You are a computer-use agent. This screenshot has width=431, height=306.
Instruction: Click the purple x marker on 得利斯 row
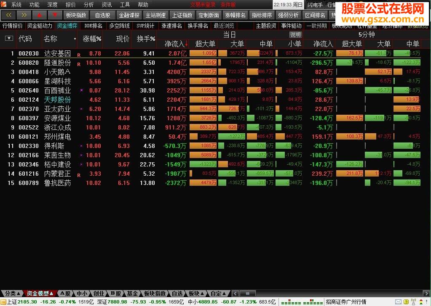pos(81,146)
